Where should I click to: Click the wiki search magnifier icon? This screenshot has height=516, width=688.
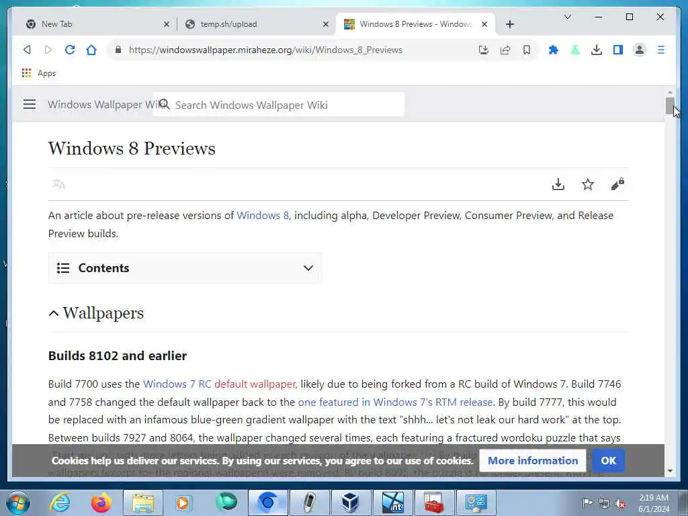164,104
